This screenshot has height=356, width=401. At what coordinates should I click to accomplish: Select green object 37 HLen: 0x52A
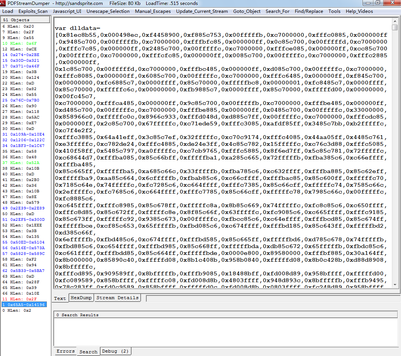tap(21, 163)
